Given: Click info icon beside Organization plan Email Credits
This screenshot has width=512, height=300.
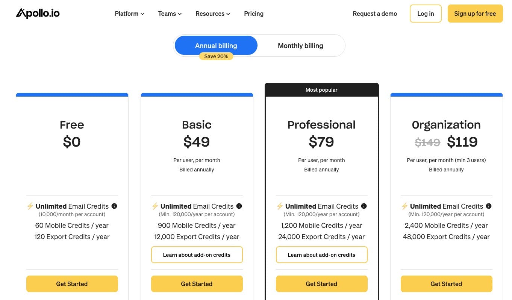Looking at the screenshot, I should [489, 206].
